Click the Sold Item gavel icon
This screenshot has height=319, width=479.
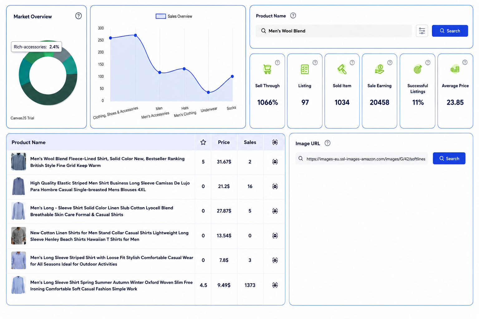point(342,69)
